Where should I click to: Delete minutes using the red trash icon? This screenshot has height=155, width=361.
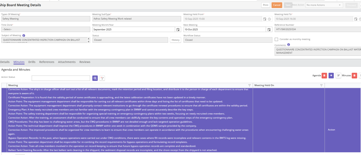click(x=354, y=76)
